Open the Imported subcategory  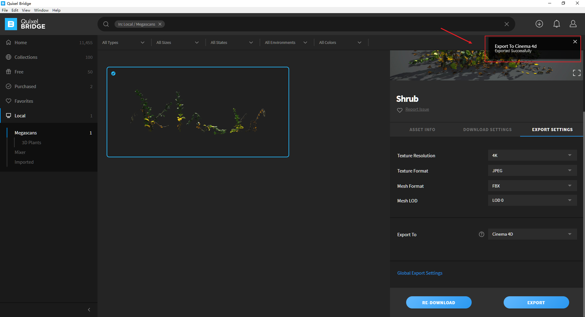[x=24, y=162]
